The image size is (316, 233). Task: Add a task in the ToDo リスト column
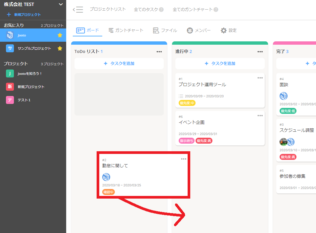click(119, 64)
